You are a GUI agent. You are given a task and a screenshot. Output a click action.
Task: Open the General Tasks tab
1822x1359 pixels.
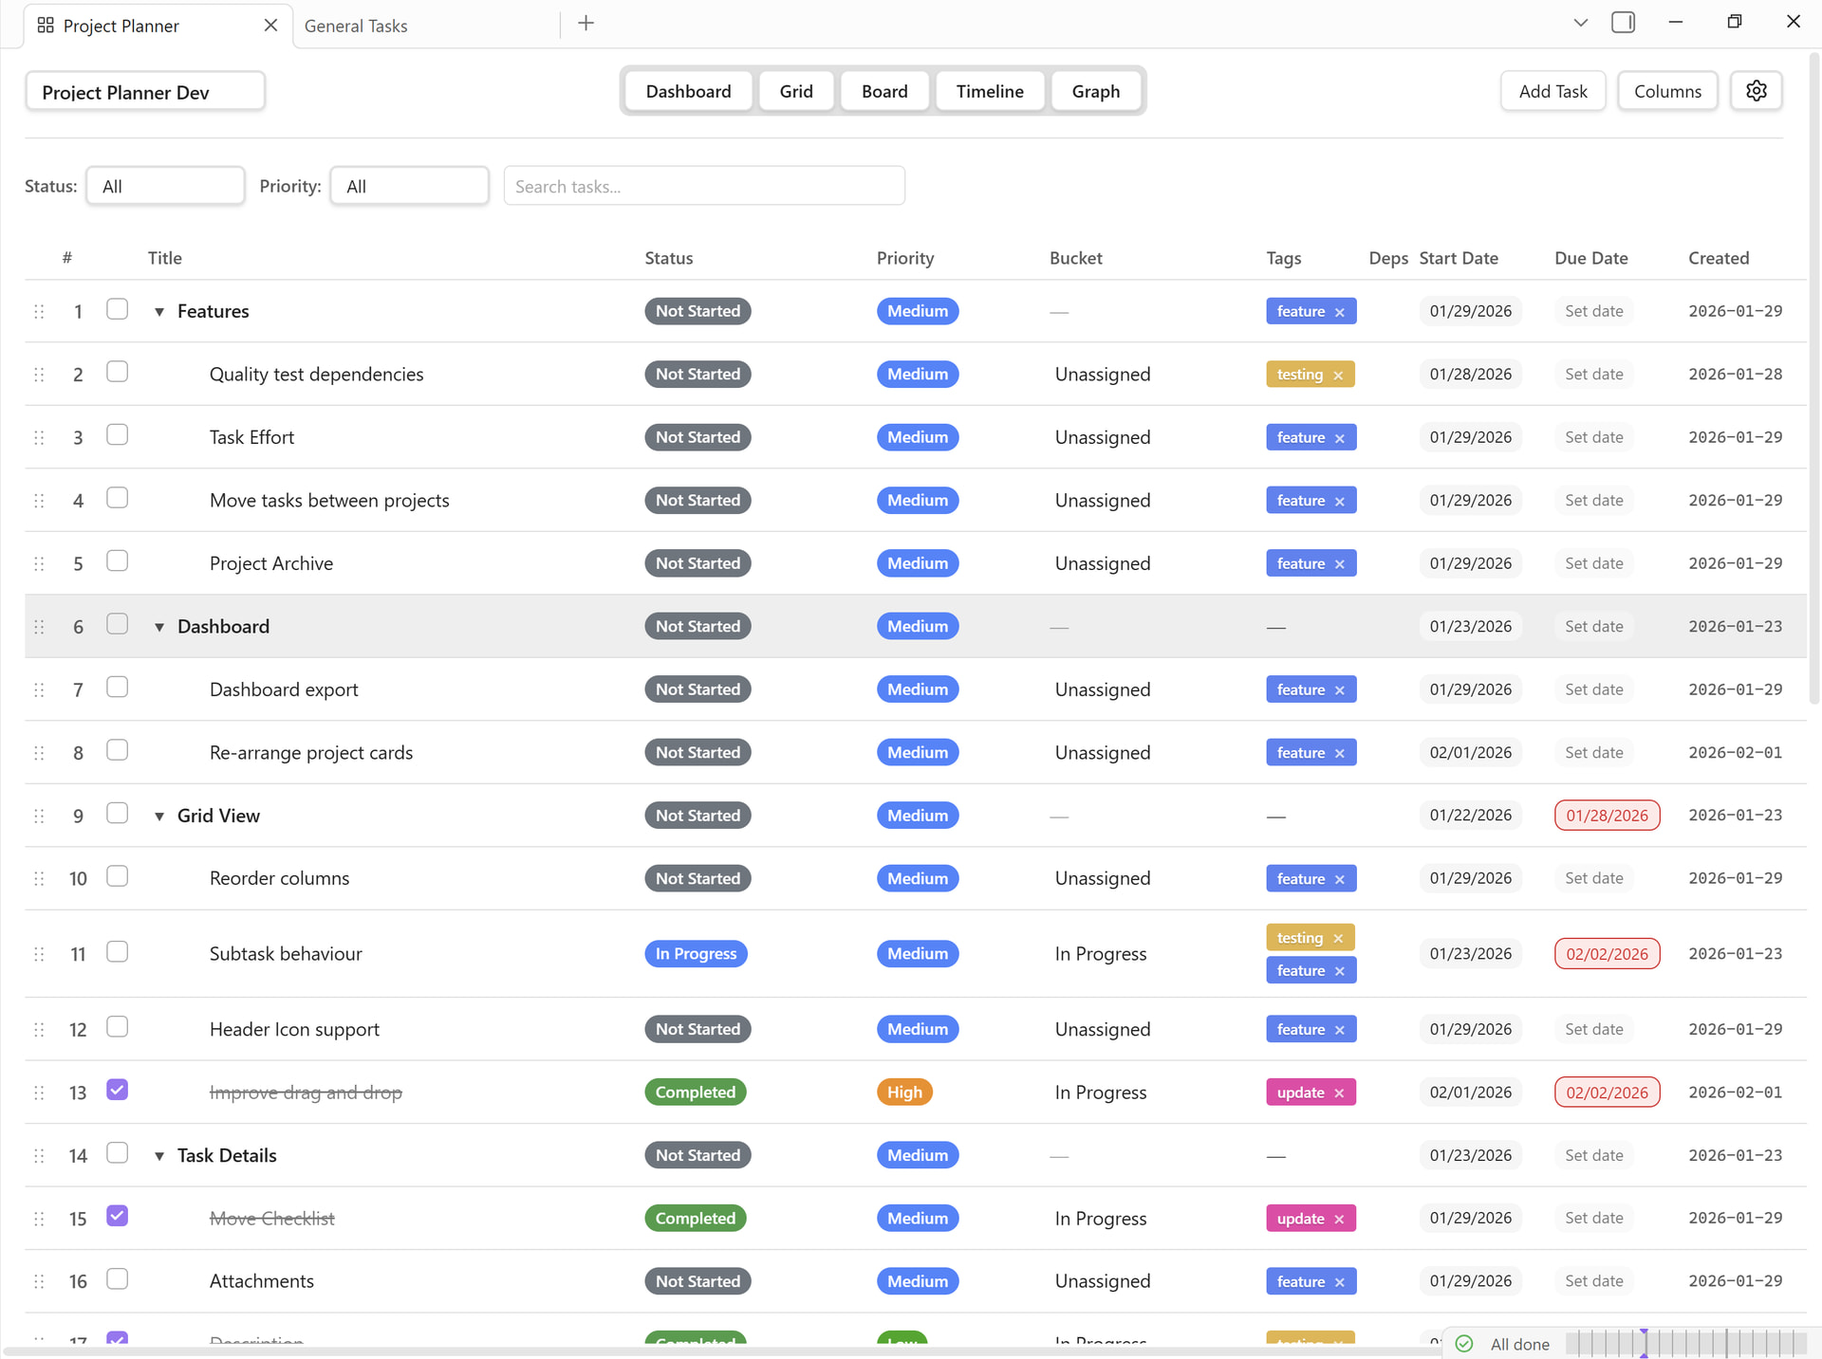click(x=356, y=27)
